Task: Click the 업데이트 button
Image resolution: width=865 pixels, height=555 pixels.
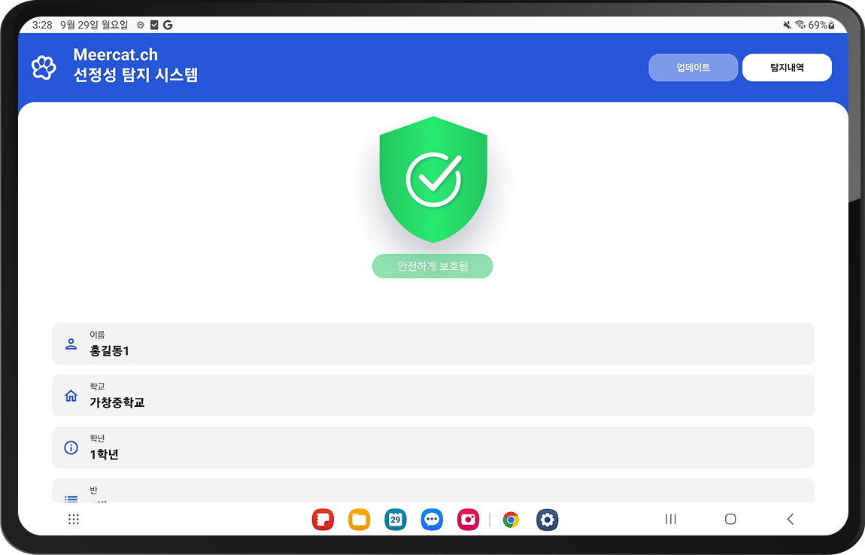Action: coord(693,67)
